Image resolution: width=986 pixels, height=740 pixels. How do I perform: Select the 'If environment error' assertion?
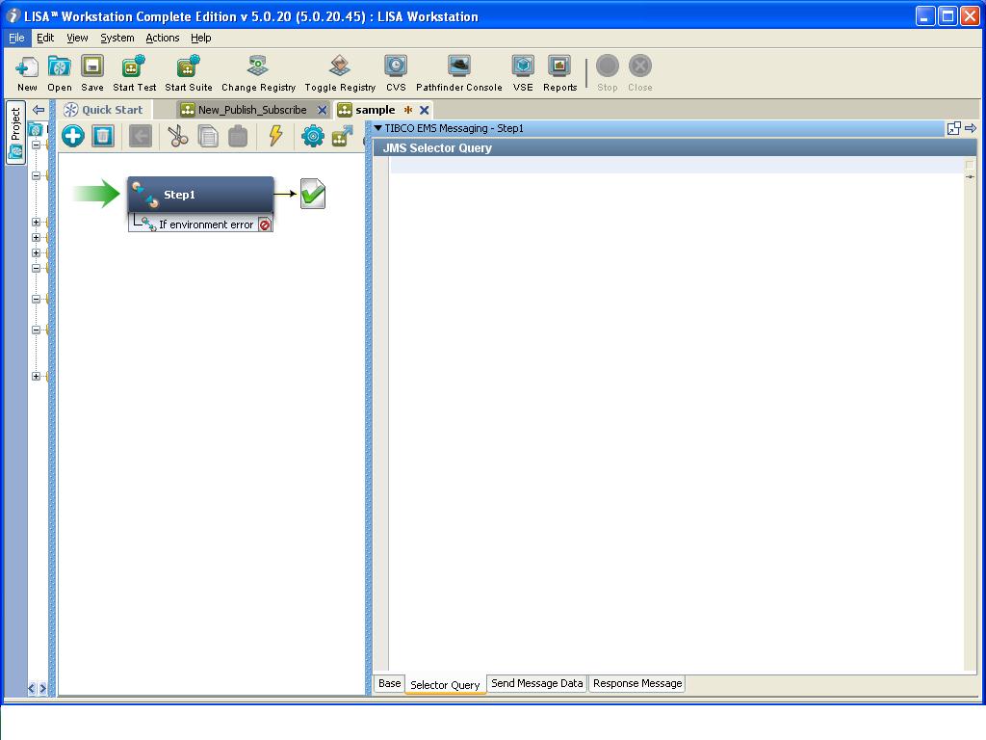(x=200, y=224)
